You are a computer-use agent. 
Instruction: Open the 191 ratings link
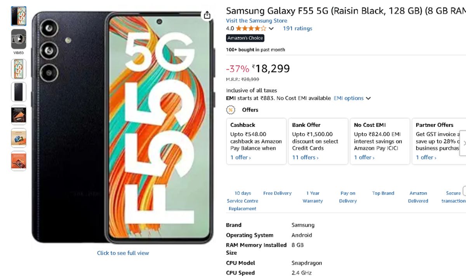point(297,28)
